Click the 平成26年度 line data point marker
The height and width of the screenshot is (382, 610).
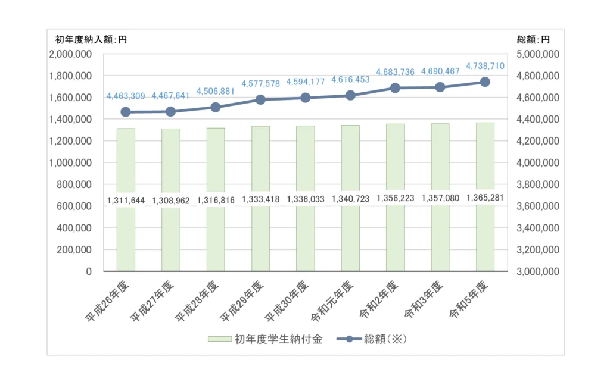(x=126, y=112)
